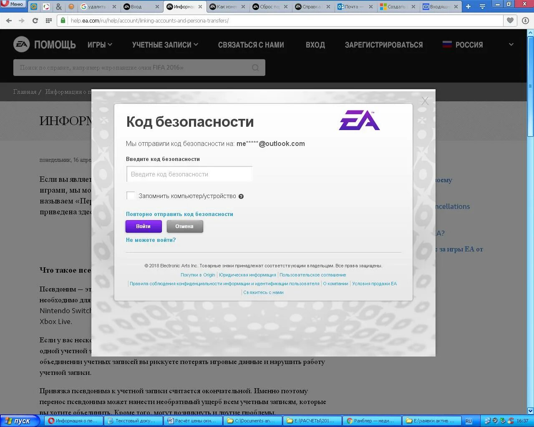Open the first pinned tab with blue-yellow icon
The height and width of the screenshot is (427, 534).
34,7
